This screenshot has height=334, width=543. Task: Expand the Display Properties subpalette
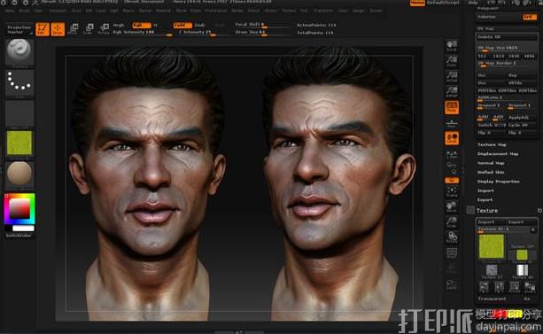coord(499,182)
